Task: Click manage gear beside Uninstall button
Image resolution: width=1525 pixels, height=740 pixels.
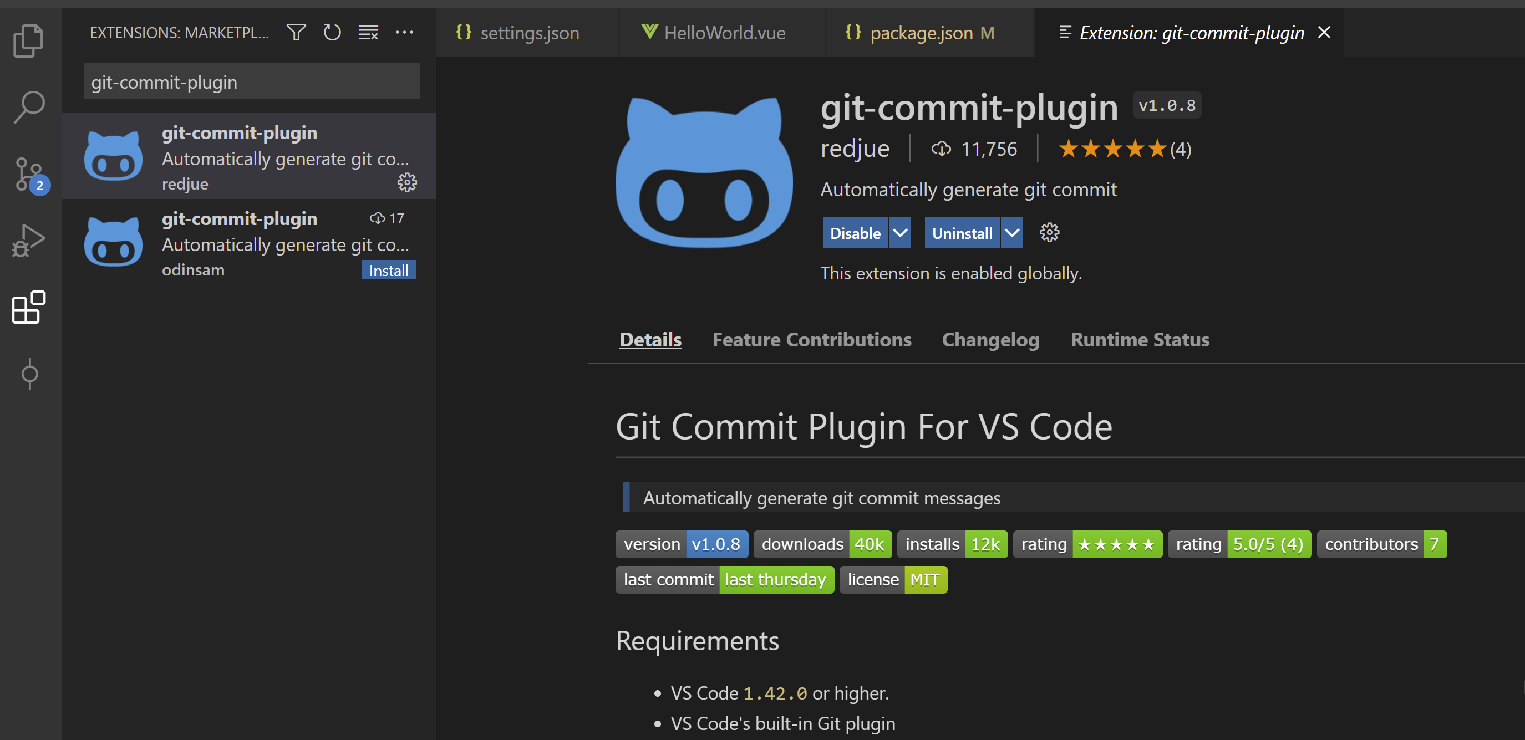Action: coord(1049,232)
